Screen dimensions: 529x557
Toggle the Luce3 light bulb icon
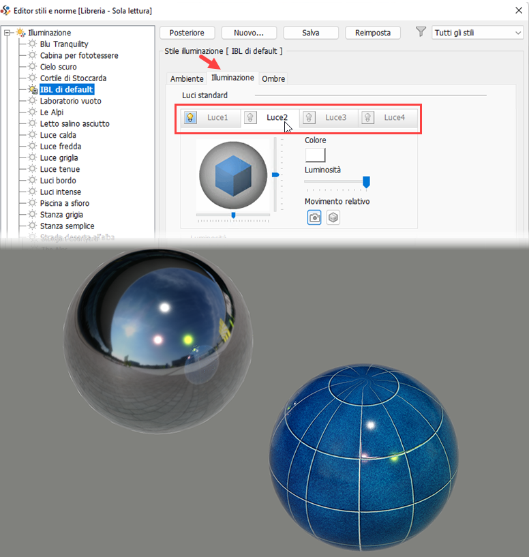coord(309,117)
